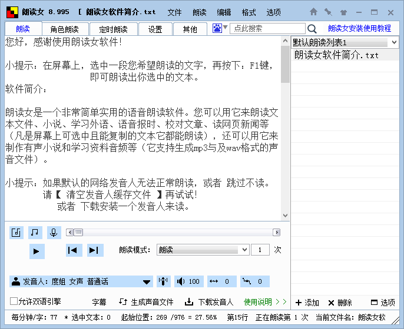Image resolution: width=404 pixels, height=329 pixels.
Task: Click the 点此搜索 search field
Action: [267, 28]
